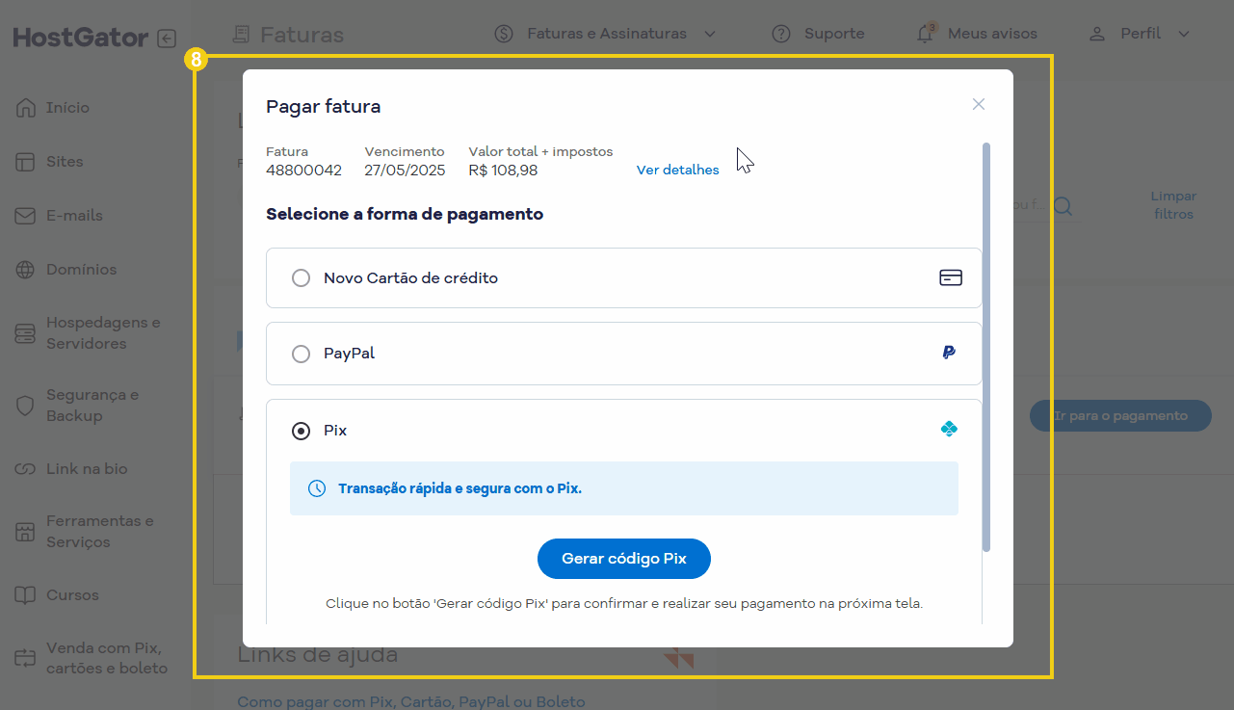
Task: Click the total value R$ 108,98
Action: 503,171
